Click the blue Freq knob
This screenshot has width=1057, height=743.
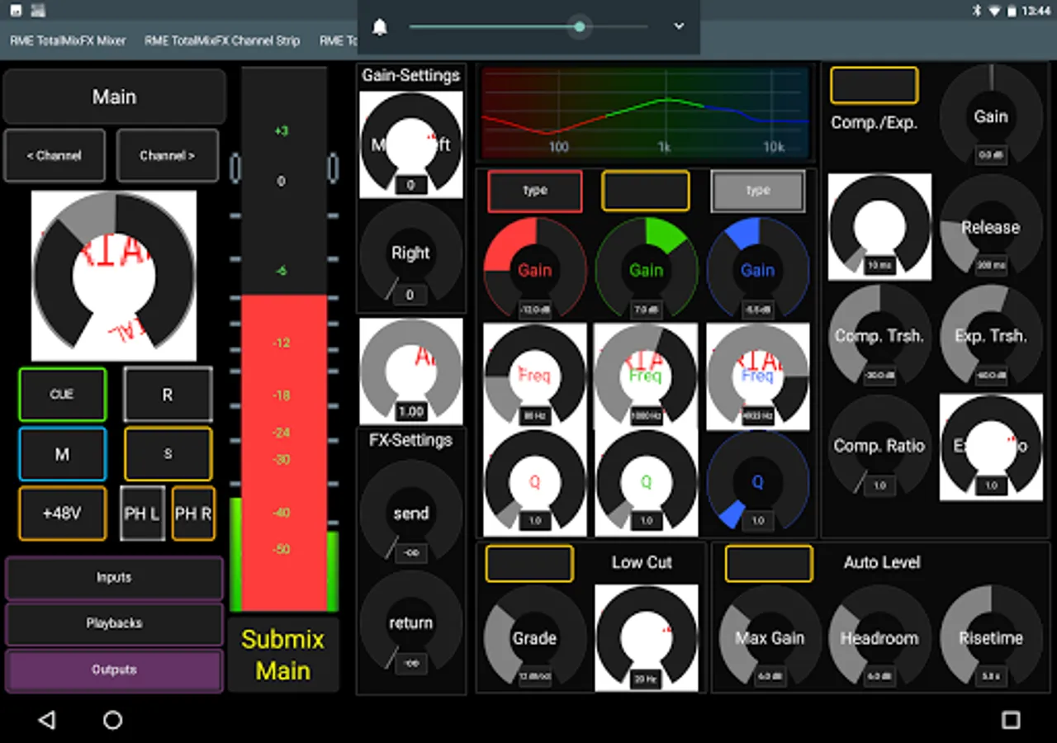[x=757, y=376]
